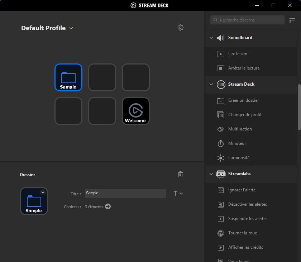Viewport: 301px width, 262px height.
Task: Click the Luminosité sun icon
Action: point(221,158)
